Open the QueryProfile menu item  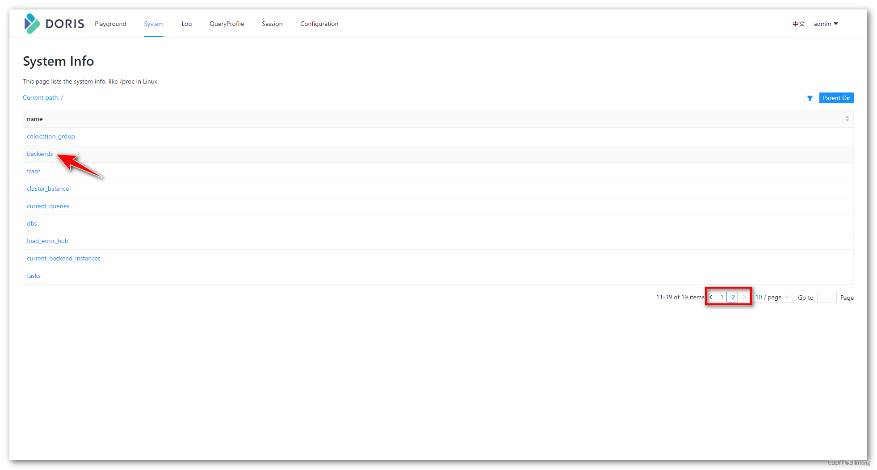coord(227,24)
